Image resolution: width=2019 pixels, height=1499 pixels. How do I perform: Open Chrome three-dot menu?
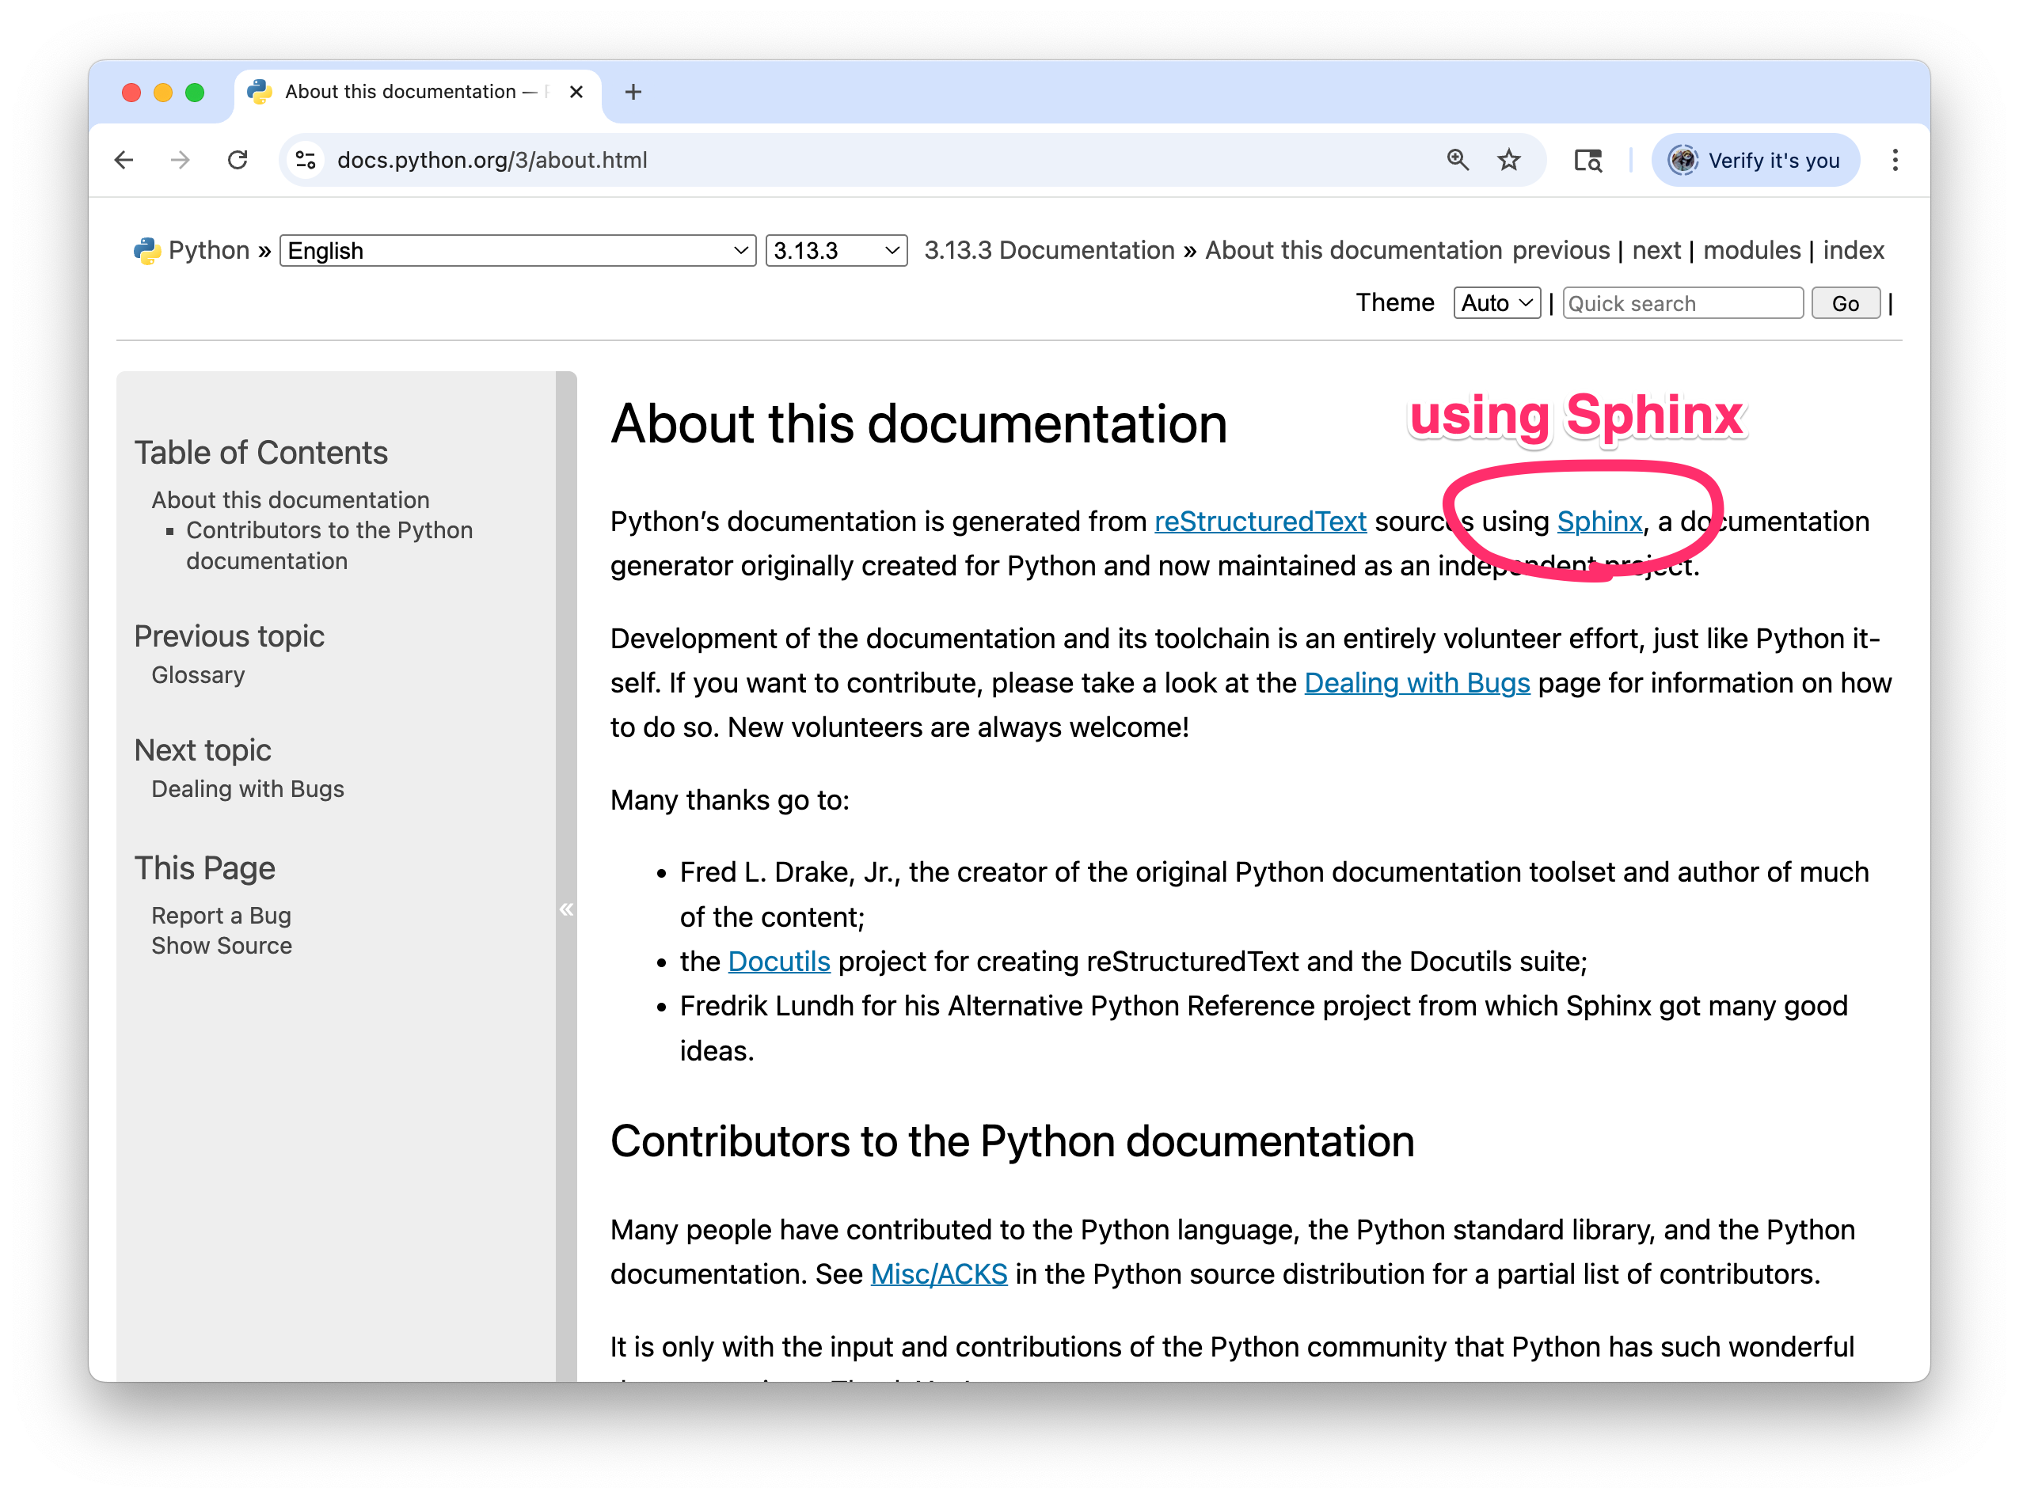coord(1895,161)
